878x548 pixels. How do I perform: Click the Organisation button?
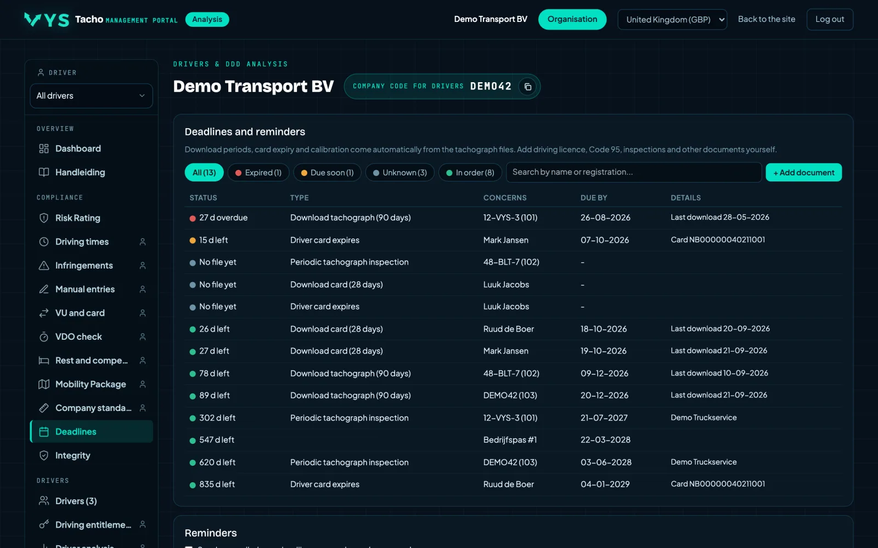pyautogui.click(x=572, y=20)
